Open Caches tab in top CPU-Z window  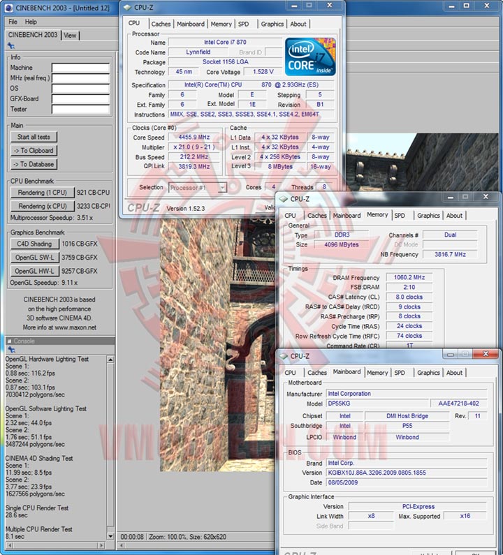(x=161, y=24)
